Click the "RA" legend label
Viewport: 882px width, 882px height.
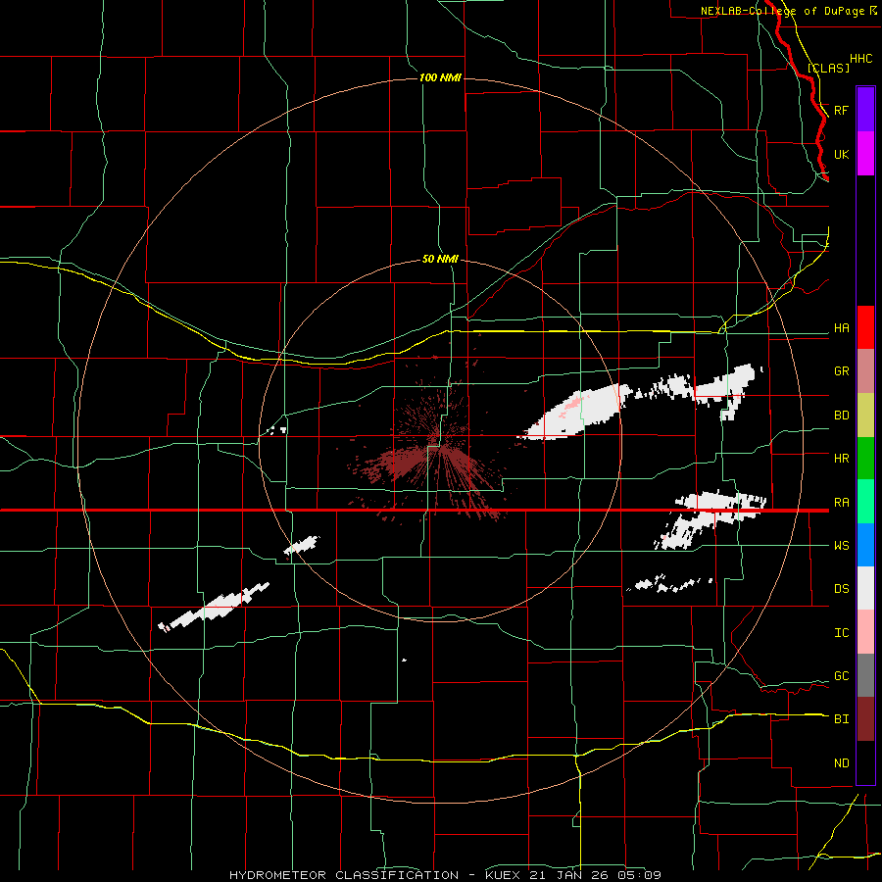coord(841,503)
